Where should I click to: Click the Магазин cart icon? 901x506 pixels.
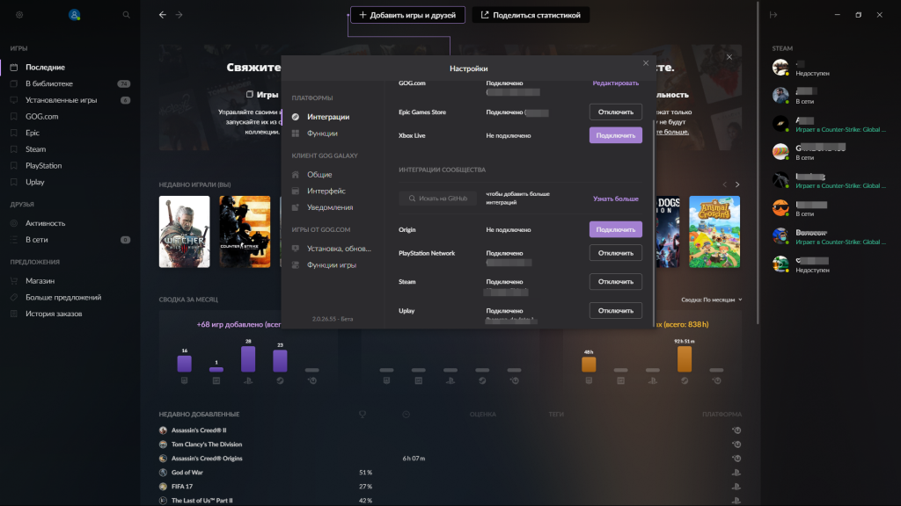point(14,281)
